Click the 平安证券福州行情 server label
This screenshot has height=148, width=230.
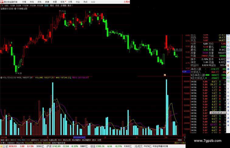coord(160,146)
